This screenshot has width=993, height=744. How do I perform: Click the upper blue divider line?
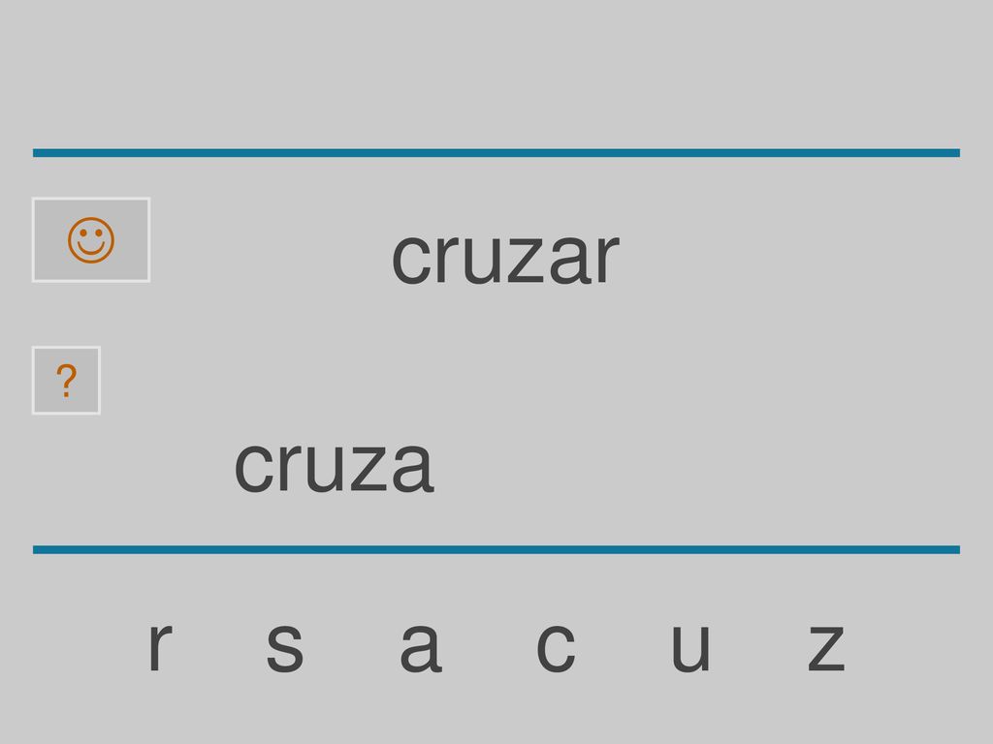click(x=496, y=152)
